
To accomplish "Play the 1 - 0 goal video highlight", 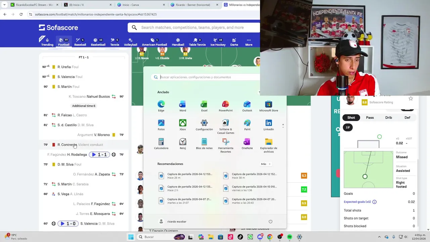I will click(x=69, y=224).
